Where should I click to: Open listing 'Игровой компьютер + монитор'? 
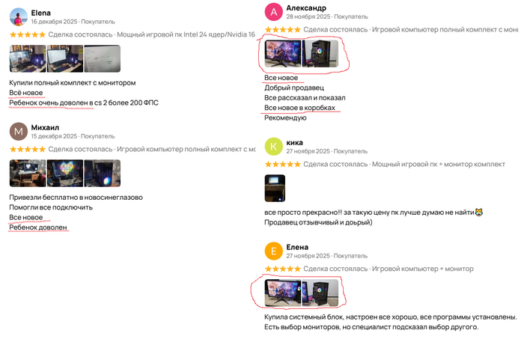click(423, 269)
